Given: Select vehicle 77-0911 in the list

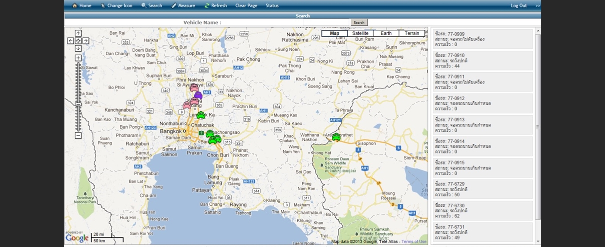Looking at the screenshot, I should (483, 82).
